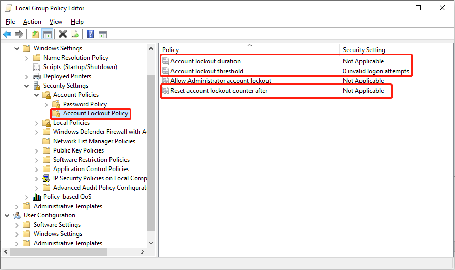Click '0 invalid logon attempts' value

coord(376,71)
